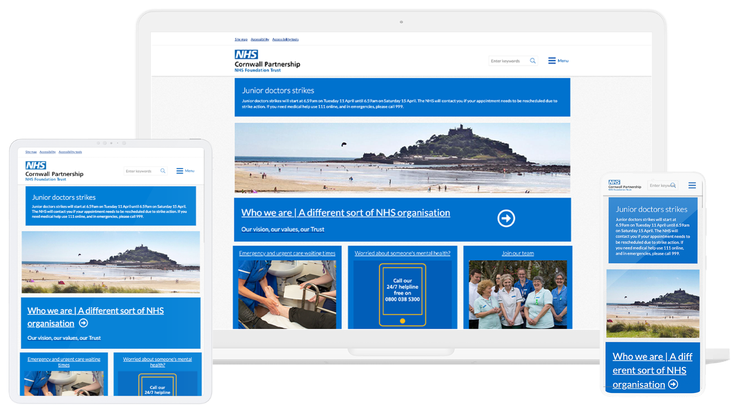The width and height of the screenshot is (732, 412).
Task: Click the nurse photo thumbnail on the tablet
Action: click(x=64, y=384)
